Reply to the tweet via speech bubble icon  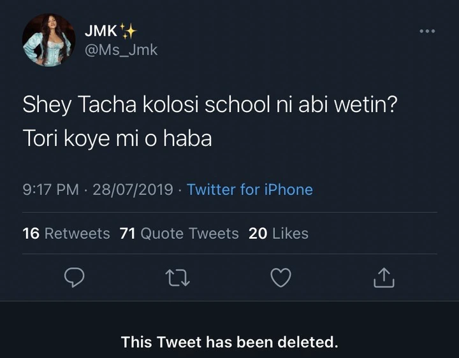(76, 277)
